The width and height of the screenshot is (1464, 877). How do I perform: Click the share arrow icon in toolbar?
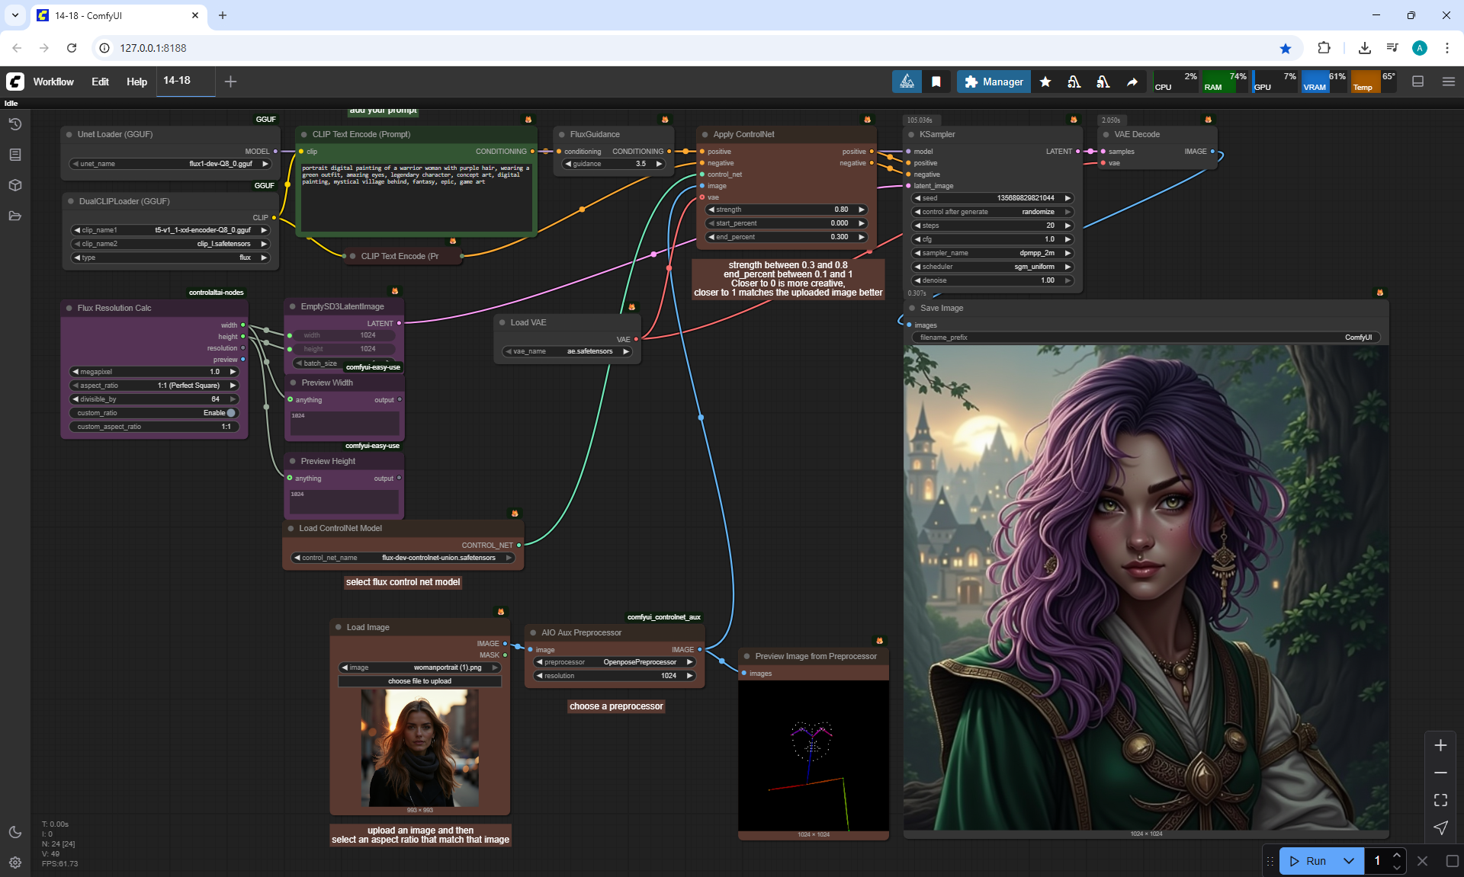point(1132,82)
